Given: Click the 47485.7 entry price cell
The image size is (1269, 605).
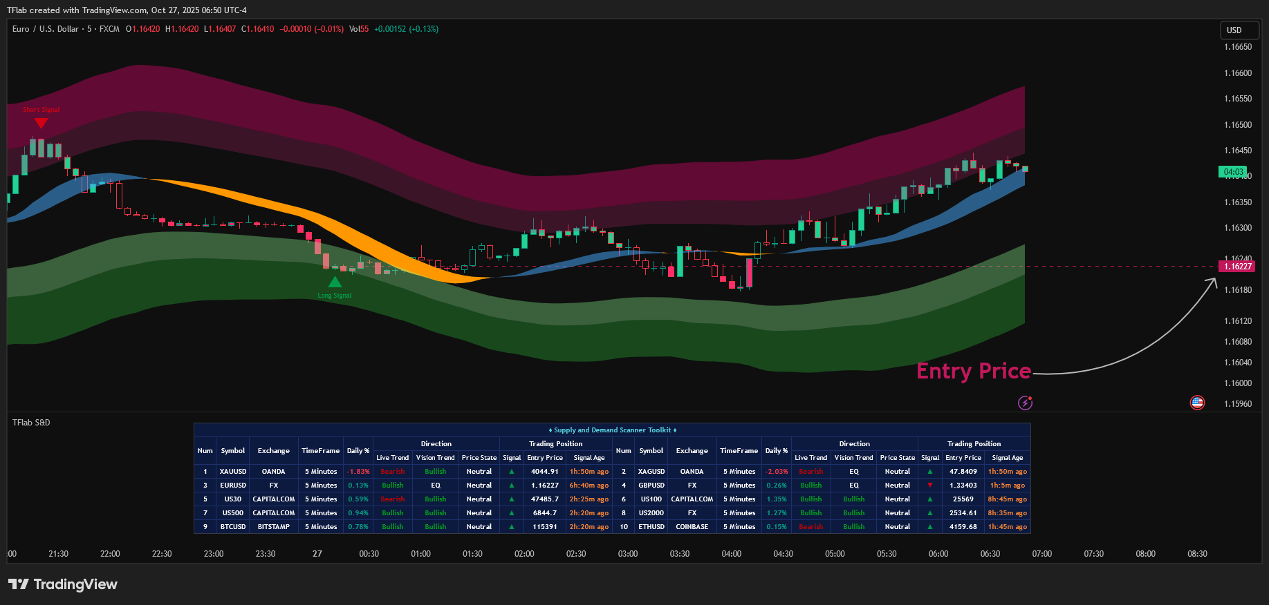Looking at the screenshot, I should click(x=545, y=499).
